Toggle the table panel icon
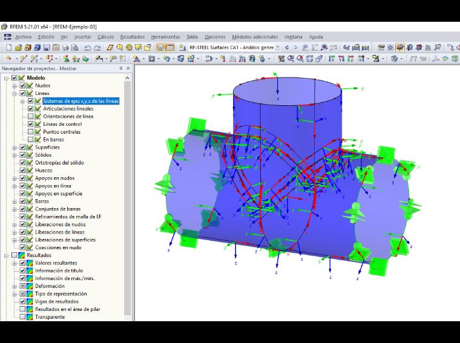 point(170,48)
